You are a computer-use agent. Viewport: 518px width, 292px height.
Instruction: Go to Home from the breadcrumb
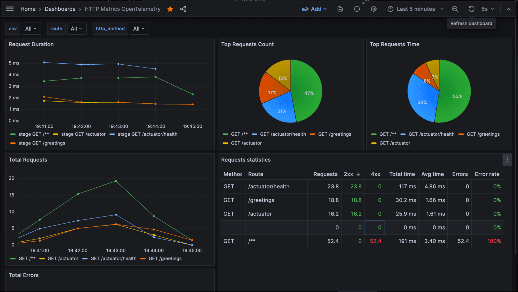(28, 9)
